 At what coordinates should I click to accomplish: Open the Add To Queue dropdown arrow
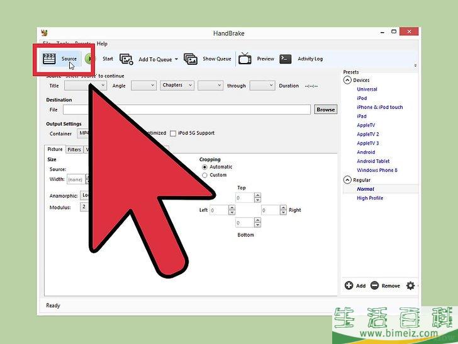click(x=176, y=59)
